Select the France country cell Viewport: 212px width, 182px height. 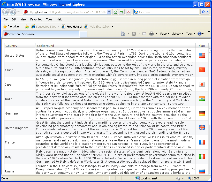tap(20, 142)
